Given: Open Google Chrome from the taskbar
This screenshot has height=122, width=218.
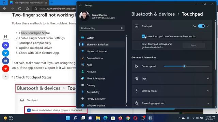Looking at the screenshot, I should click(x=128, y=118).
